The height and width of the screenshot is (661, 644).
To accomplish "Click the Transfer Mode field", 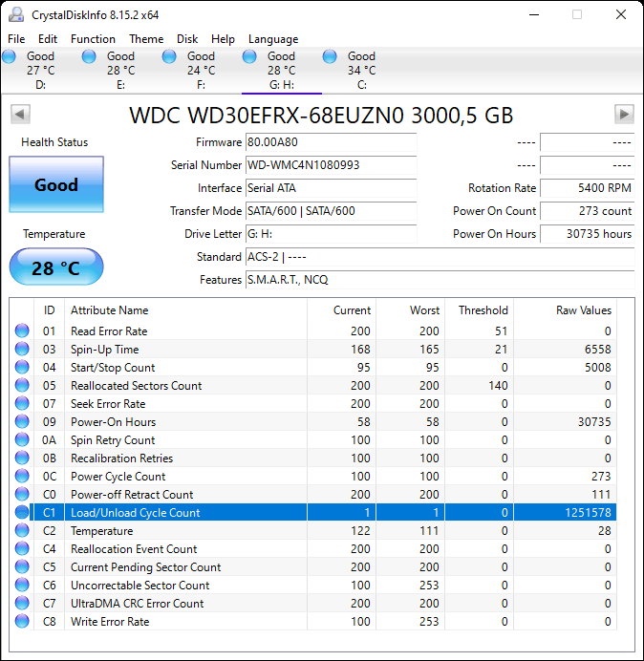I will click(331, 211).
